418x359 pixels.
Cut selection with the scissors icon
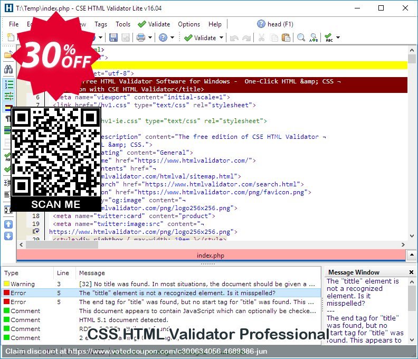click(x=262, y=37)
